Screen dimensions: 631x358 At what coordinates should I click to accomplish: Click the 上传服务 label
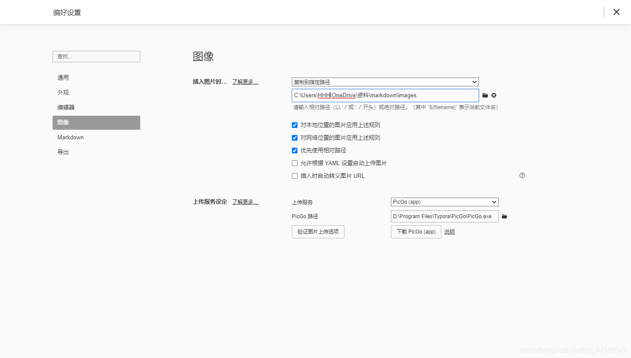point(302,202)
